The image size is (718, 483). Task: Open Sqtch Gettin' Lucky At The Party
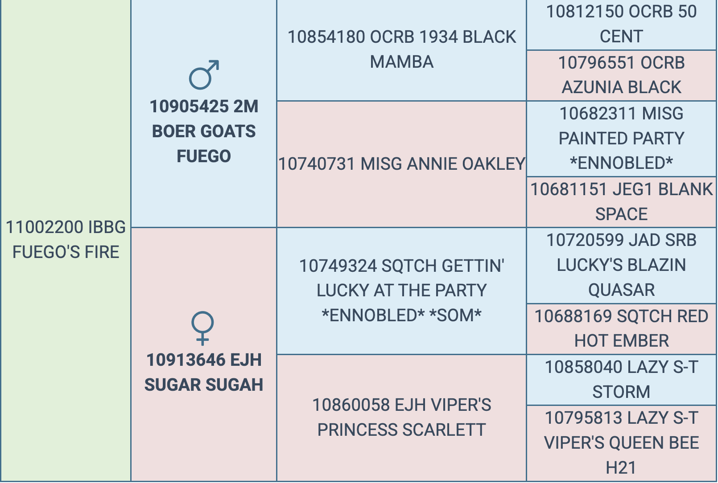point(401,291)
